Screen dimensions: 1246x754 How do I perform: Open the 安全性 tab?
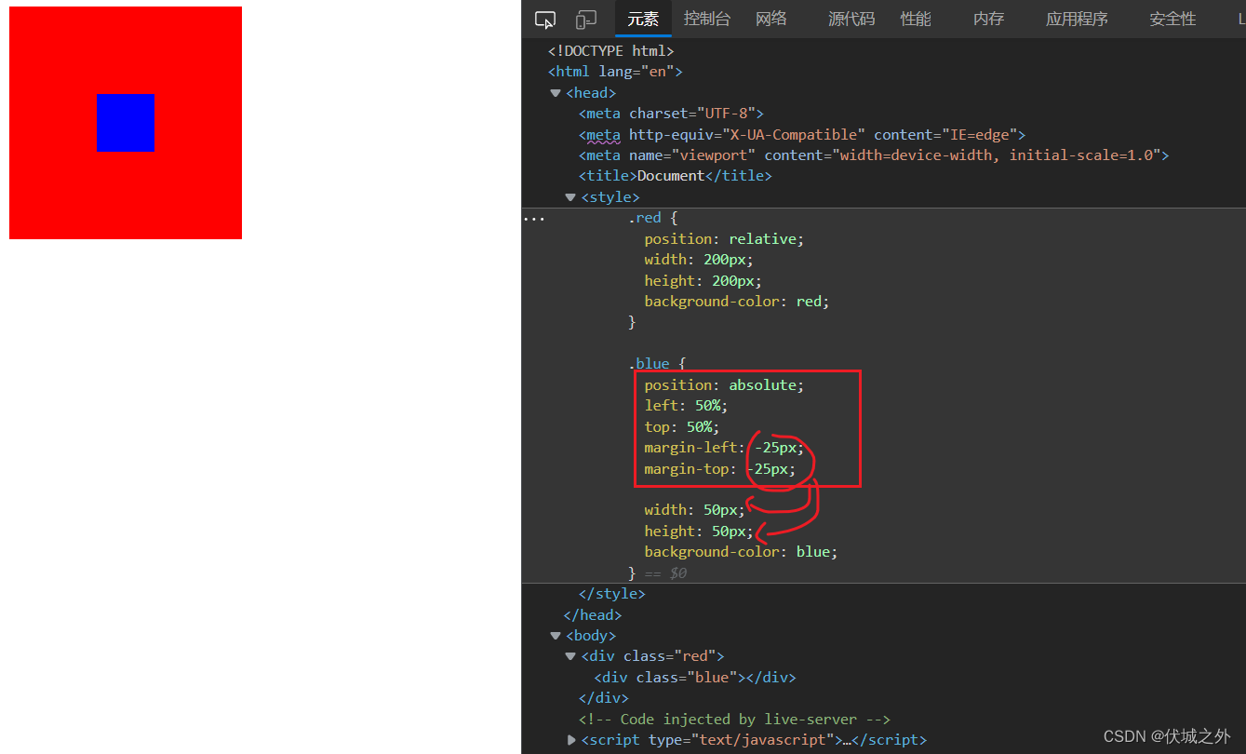pyautogui.click(x=1172, y=19)
